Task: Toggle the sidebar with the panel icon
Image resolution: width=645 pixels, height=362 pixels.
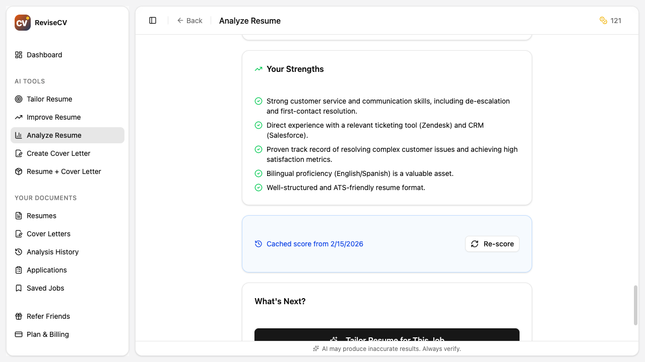Action: point(153,20)
